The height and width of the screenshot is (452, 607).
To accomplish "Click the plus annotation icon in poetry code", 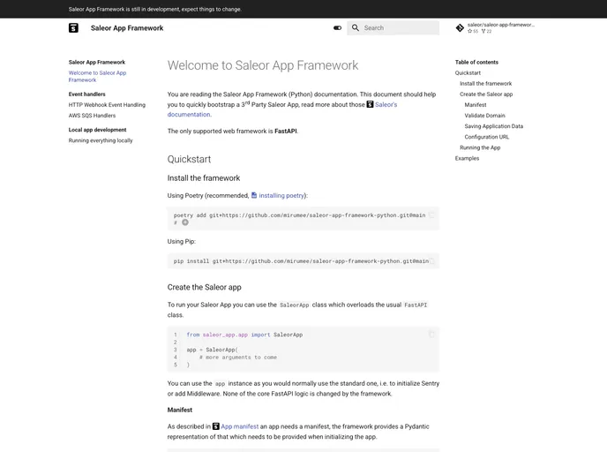I will [185, 222].
